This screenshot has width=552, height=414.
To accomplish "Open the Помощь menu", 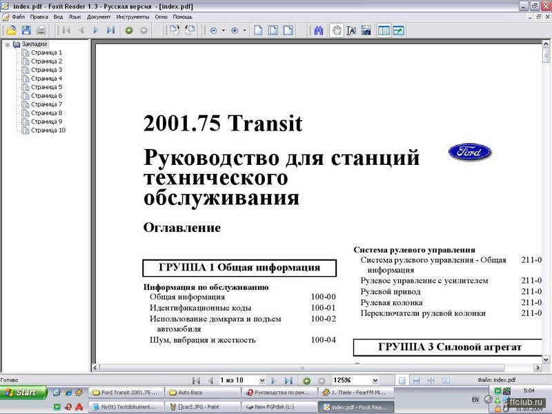I will [x=183, y=17].
